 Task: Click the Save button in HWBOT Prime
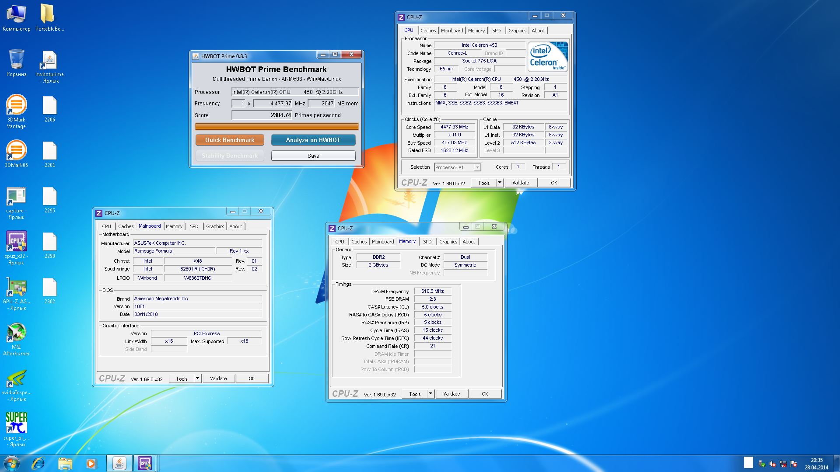[x=313, y=156]
